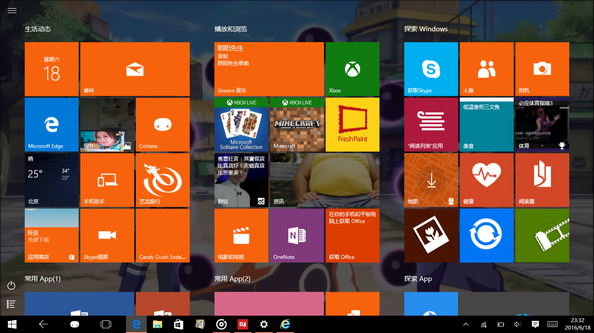The width and height of the screenshot is (594, 333).
Task: Launch Xbox from its green tile
Action: (352, 69)
